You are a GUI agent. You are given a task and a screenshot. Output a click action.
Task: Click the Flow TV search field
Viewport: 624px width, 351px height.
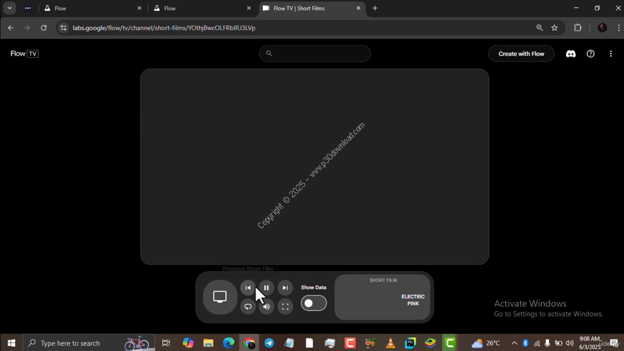(x=315, y=54)
